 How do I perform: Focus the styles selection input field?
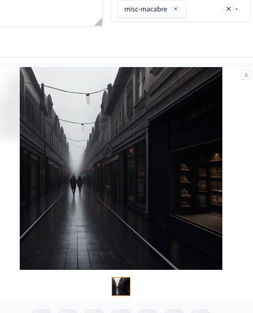[x=204, y=9]
